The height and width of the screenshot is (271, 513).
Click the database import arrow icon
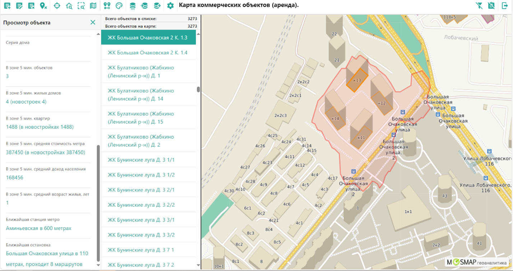144,6
